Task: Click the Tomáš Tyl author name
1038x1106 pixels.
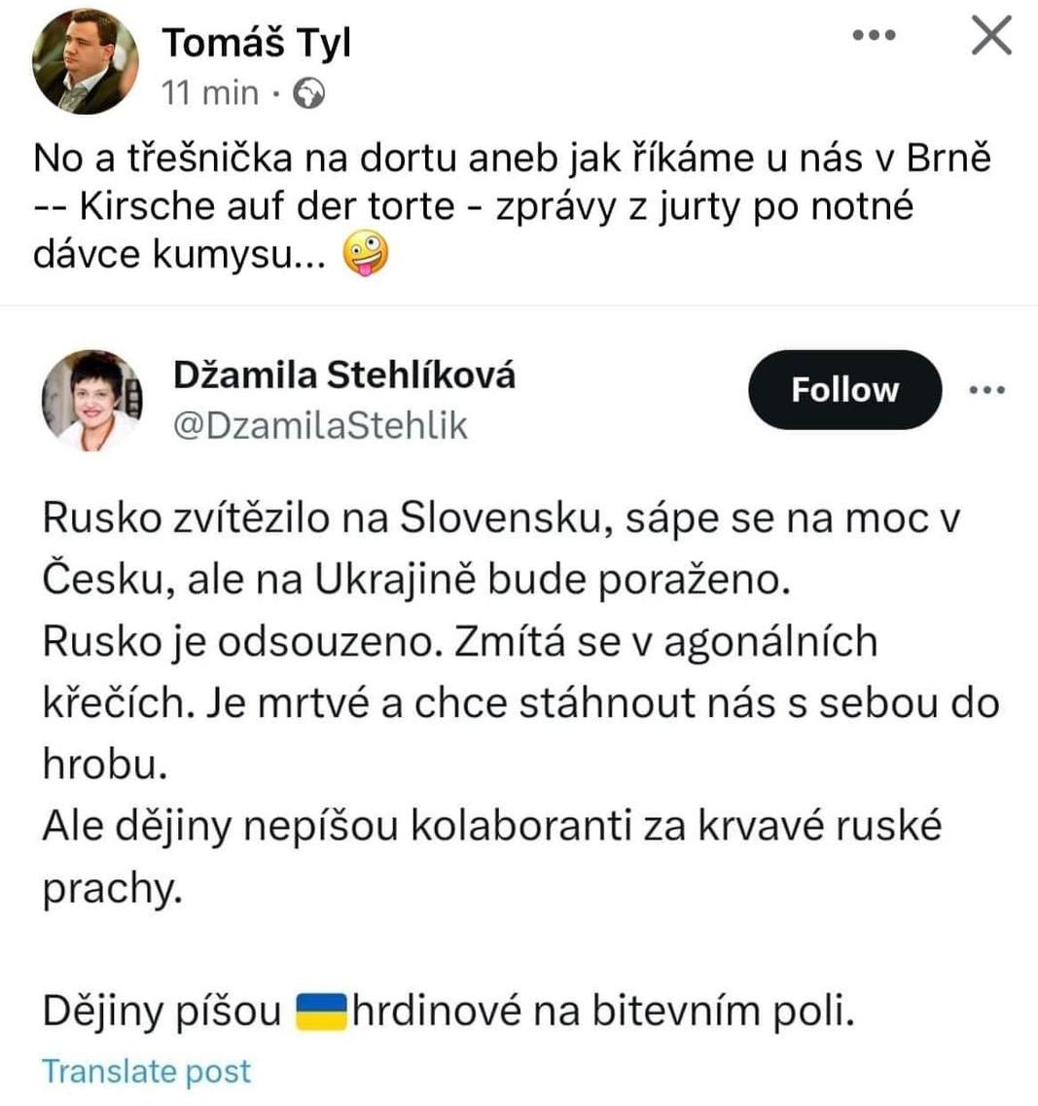Action: [256, 43]
